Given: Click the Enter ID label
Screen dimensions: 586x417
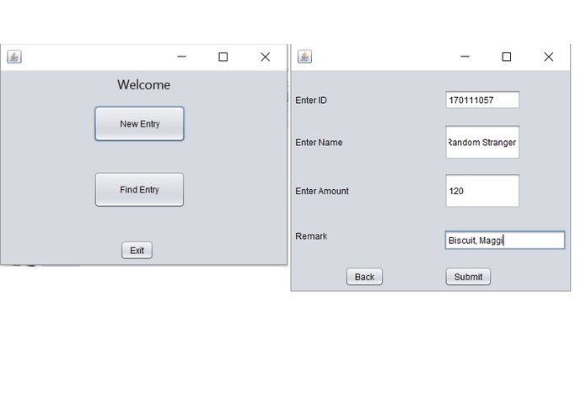Looking at the screenshot, I should (x=311, y=100).
